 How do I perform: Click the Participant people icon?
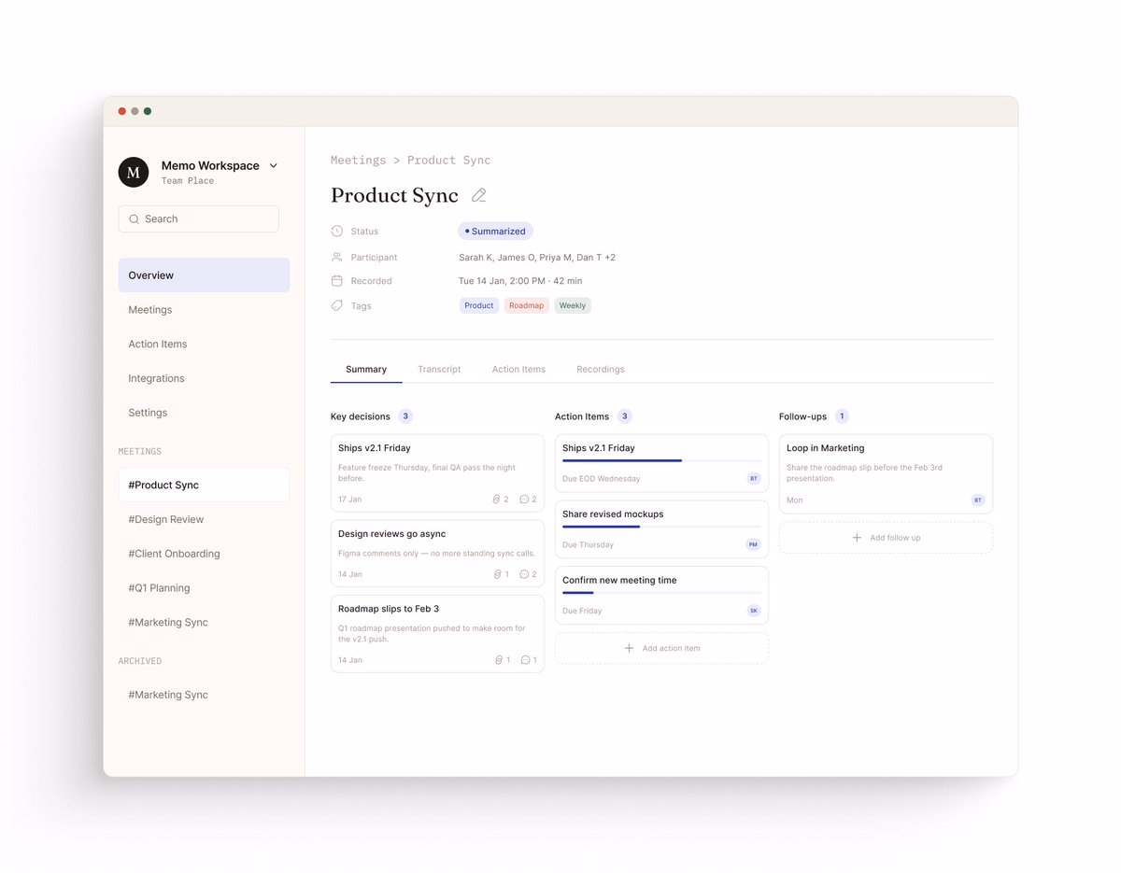click(337, 257)
